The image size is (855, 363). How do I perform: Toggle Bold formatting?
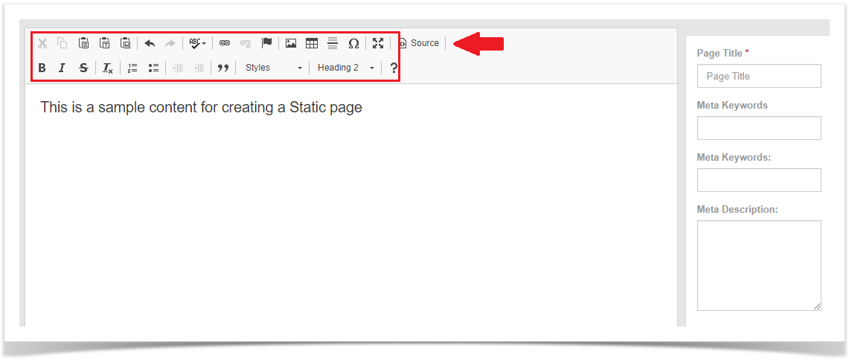[42, 68]
